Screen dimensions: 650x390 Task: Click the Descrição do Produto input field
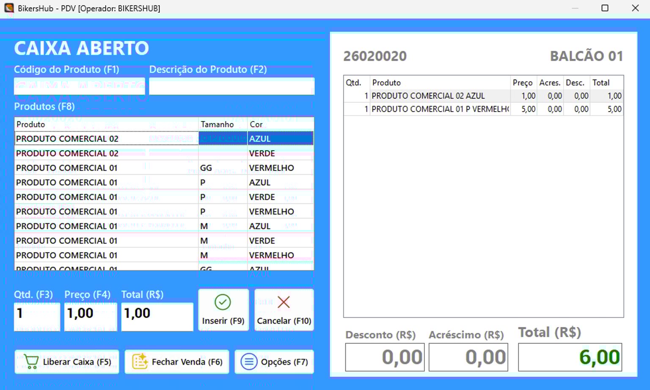tap(231, 86)
